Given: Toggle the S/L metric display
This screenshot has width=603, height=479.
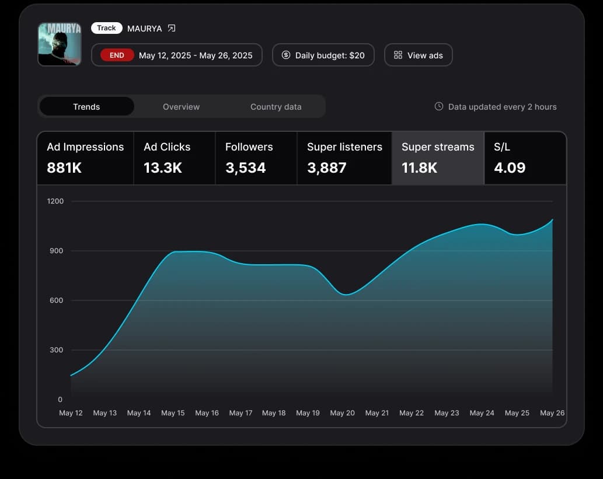Looking at the screenshot, I should coord(524,158).
